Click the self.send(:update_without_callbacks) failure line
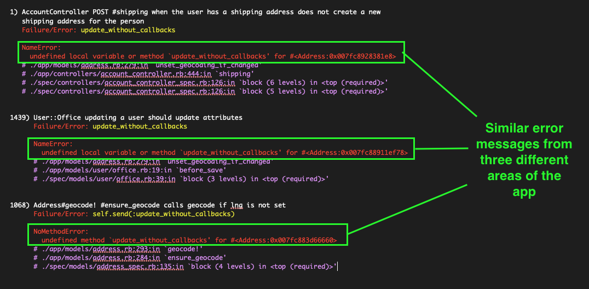Screen dimensions: 589x289 (x=134, y=214)
